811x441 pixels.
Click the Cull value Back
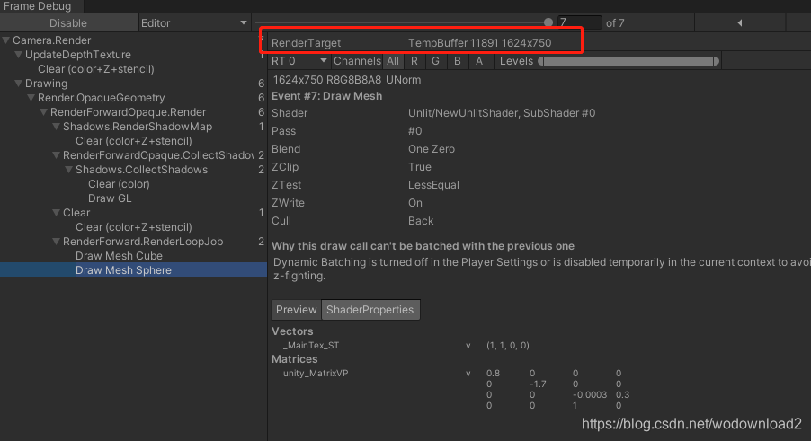click(421, 221)
